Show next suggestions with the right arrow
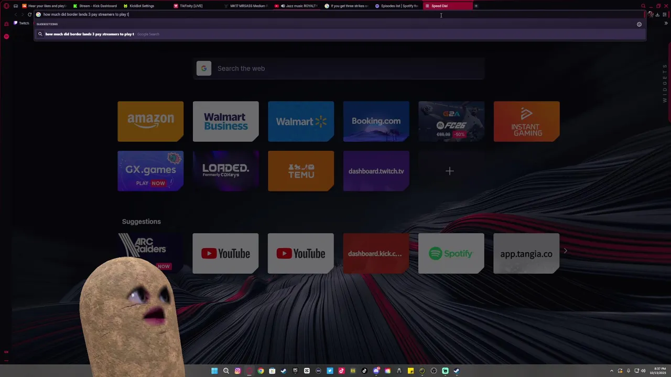This screenshot has height=377, width=671. [565, 251]
